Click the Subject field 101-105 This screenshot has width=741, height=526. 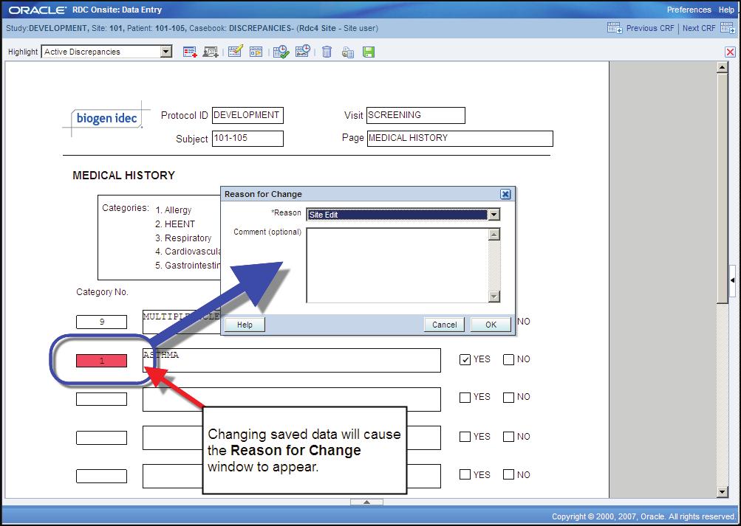point(247,138)
